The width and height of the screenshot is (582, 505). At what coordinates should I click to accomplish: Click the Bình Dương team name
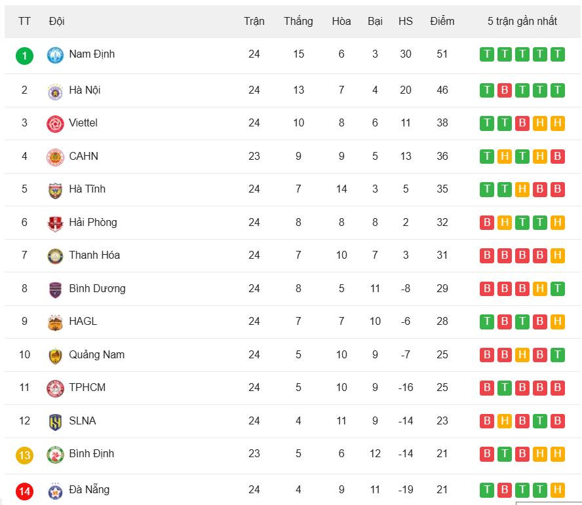pos(97,288)
